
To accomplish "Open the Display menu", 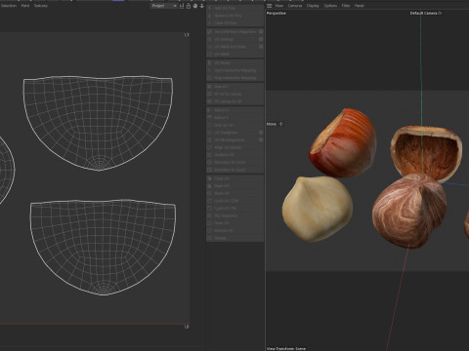I will [313, 6].
